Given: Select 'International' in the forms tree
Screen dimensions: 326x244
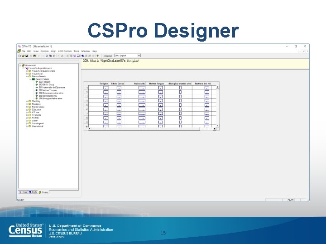Looking at the screenshot, I should 38,126.
